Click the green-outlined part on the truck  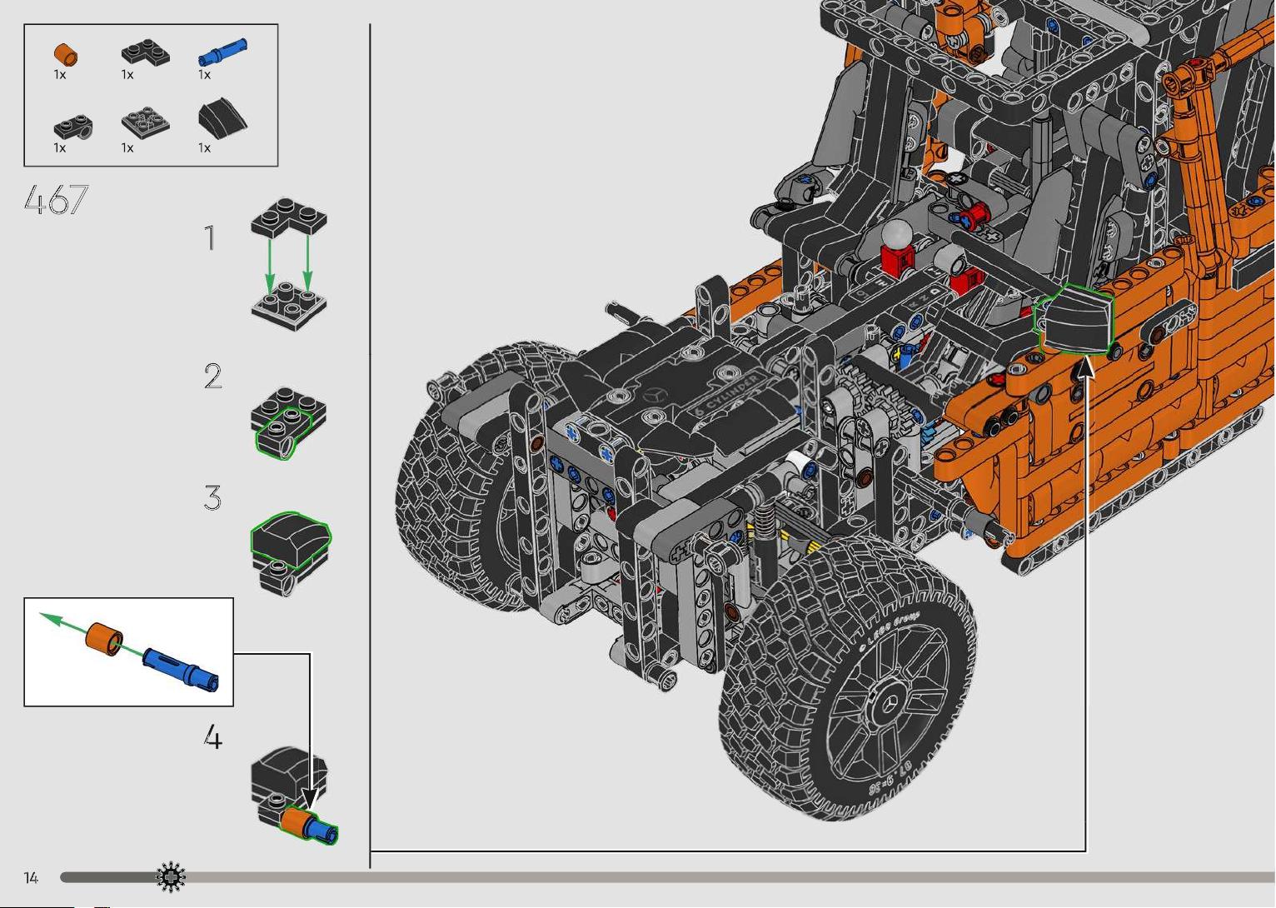(x=1074, y=319)
